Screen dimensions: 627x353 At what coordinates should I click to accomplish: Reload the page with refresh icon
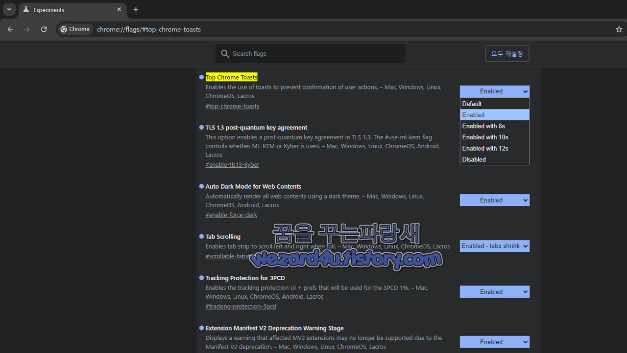pyautogui.click(x=44, y=29)
